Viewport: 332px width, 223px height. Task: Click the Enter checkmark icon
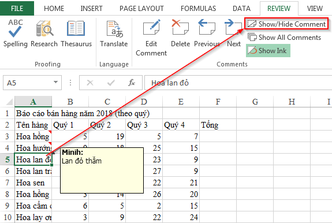click(x=111, y=83)
